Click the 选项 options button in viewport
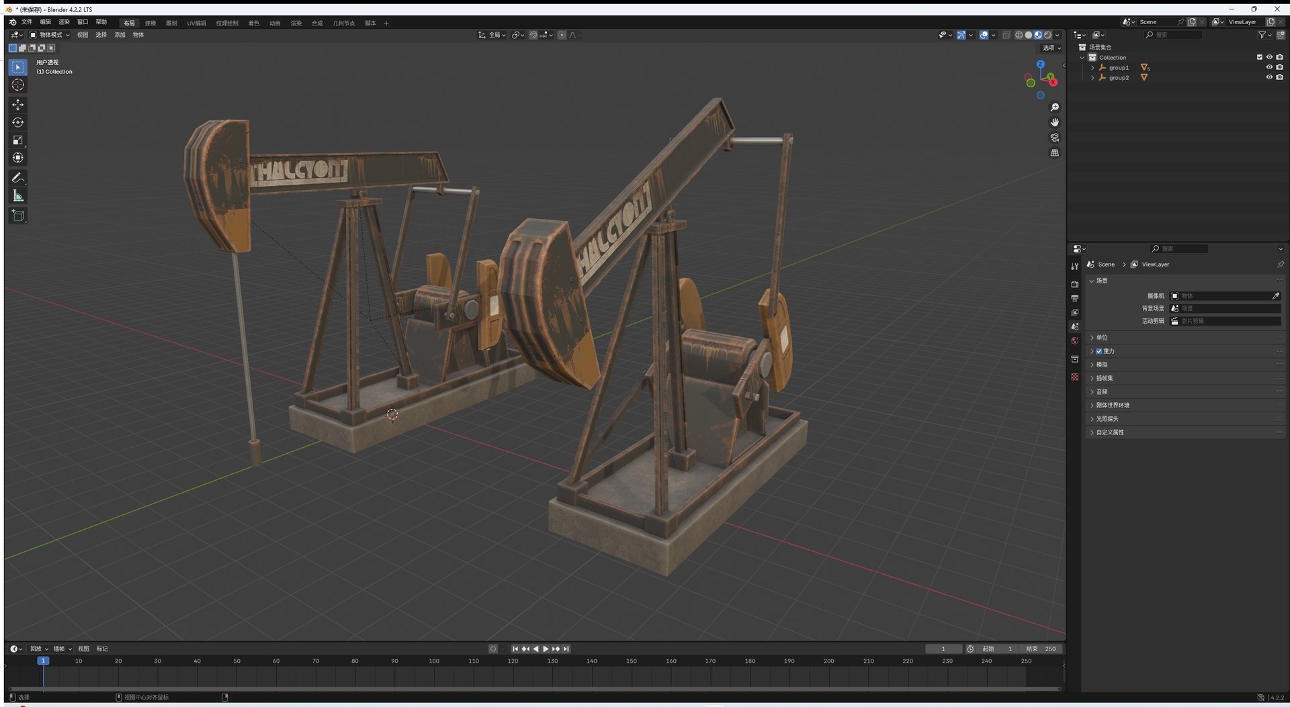This screenshot has width=1290, height=707. 1051,48
